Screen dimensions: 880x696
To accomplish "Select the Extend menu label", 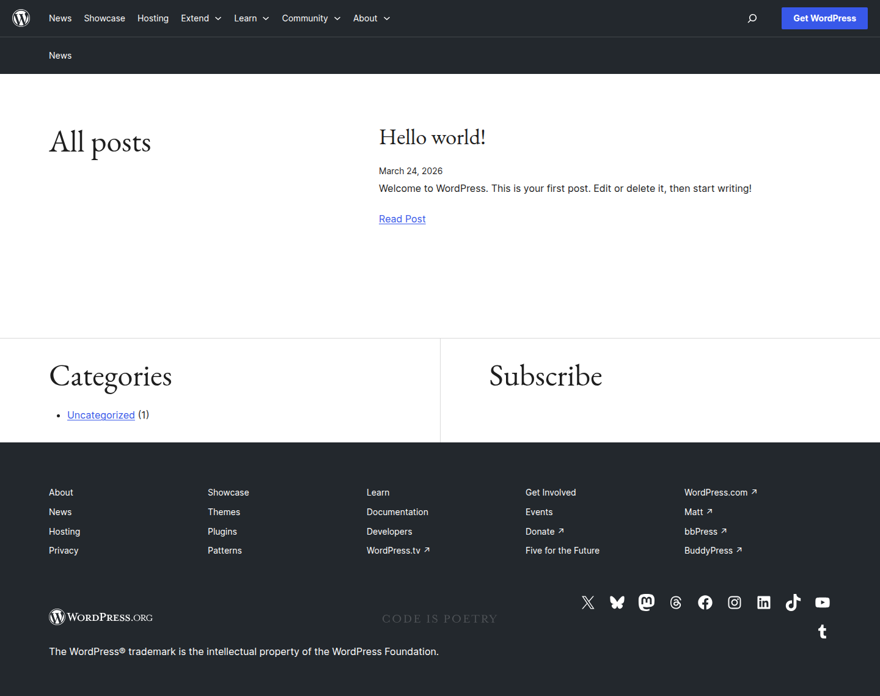I will coord(195,18).
